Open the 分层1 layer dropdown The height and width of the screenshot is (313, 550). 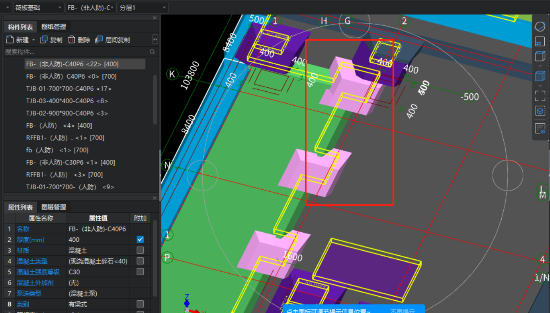143,7
